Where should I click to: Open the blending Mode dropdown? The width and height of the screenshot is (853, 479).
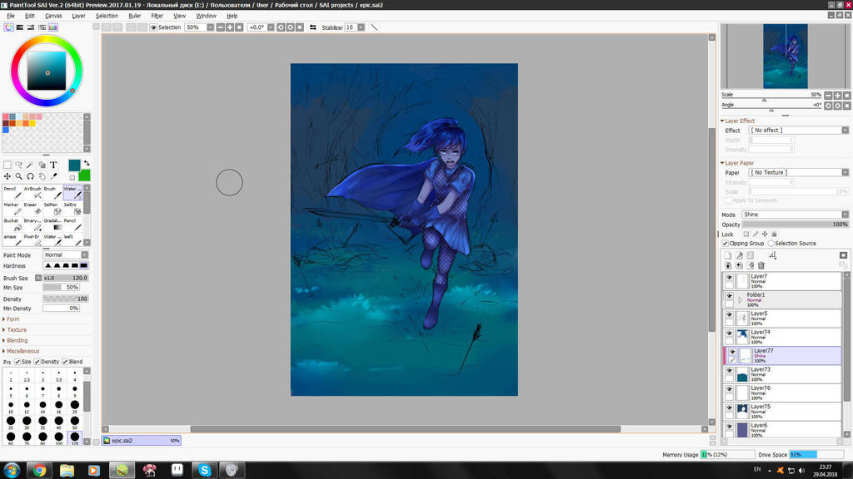point(795,215)
